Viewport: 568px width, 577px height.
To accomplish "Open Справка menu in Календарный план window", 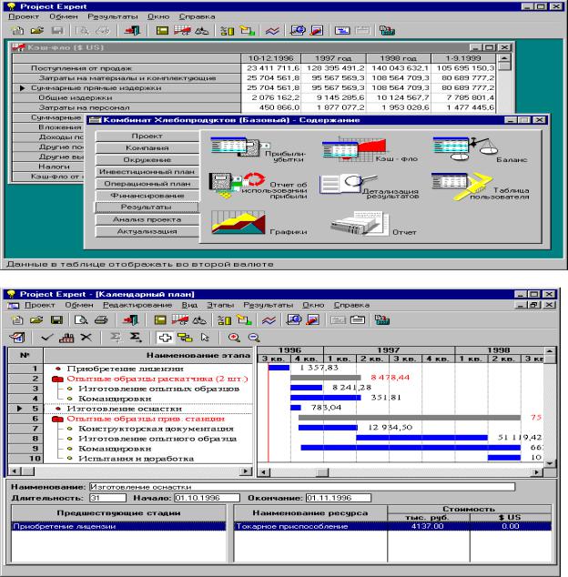I will 351,305.
